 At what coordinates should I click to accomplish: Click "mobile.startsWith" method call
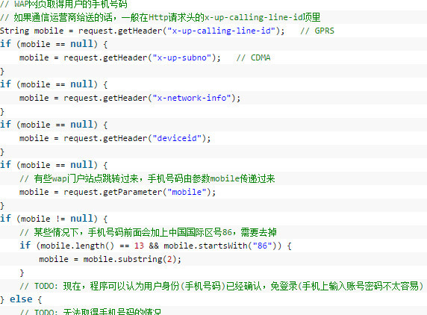[x=205, y=246]
